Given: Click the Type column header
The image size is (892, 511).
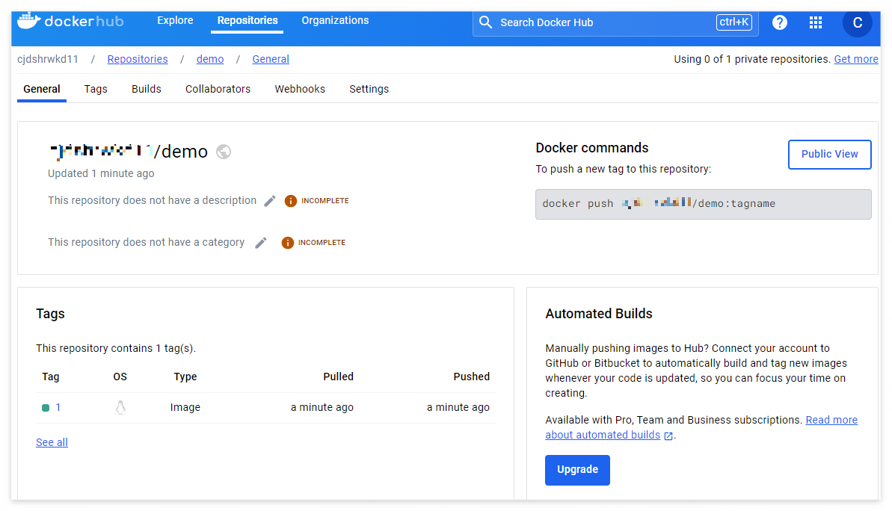Looking at the screenshot, I should (x=185, y=377).
